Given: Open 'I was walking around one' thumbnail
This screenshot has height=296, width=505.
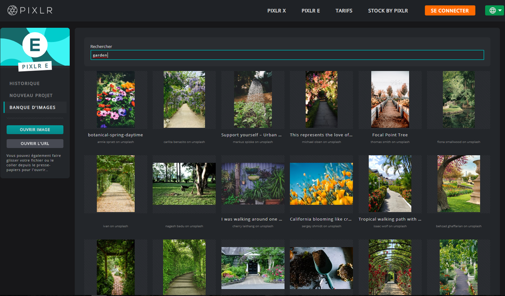Looking at the screenshot, I should click(x=253, y=184).
